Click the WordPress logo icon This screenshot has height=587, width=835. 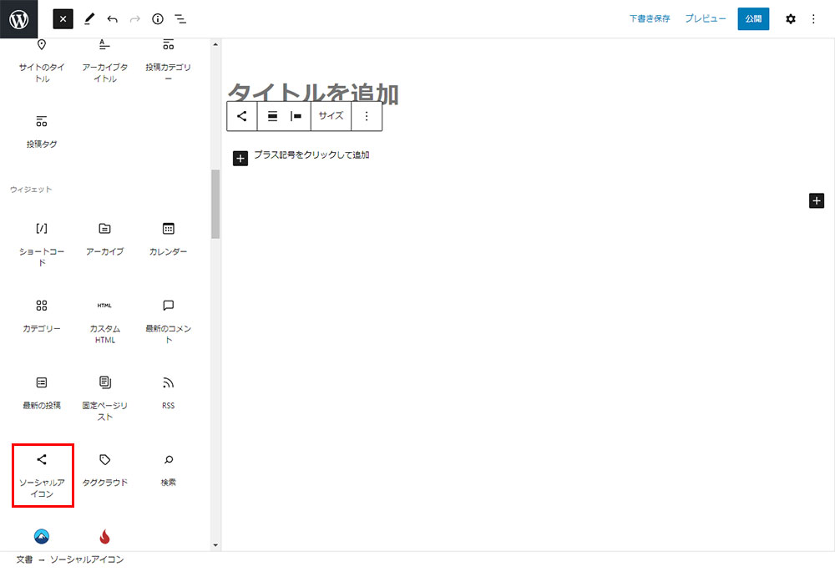(x=18, y=18)
